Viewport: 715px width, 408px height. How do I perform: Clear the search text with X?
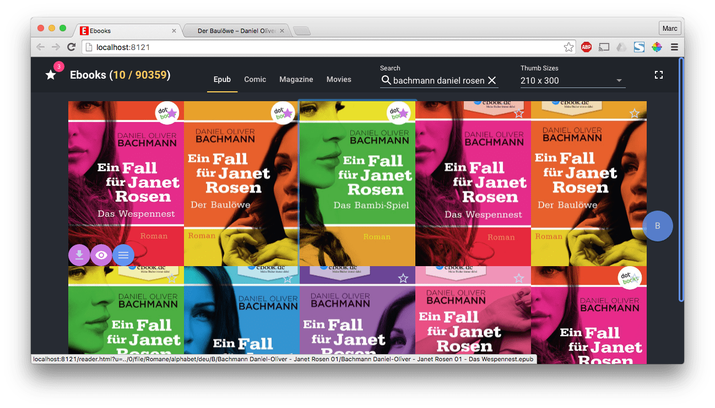[492, 80]
